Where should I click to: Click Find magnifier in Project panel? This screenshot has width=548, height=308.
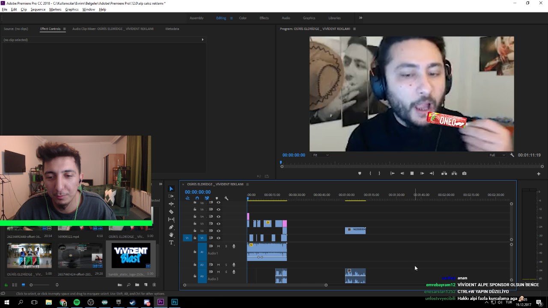click(128, 285)
